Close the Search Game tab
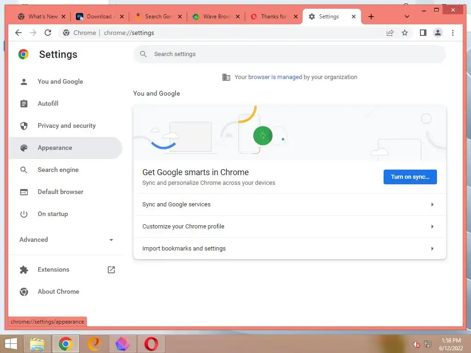Screen dimensions: 471x353 click(x=180, y=17)
